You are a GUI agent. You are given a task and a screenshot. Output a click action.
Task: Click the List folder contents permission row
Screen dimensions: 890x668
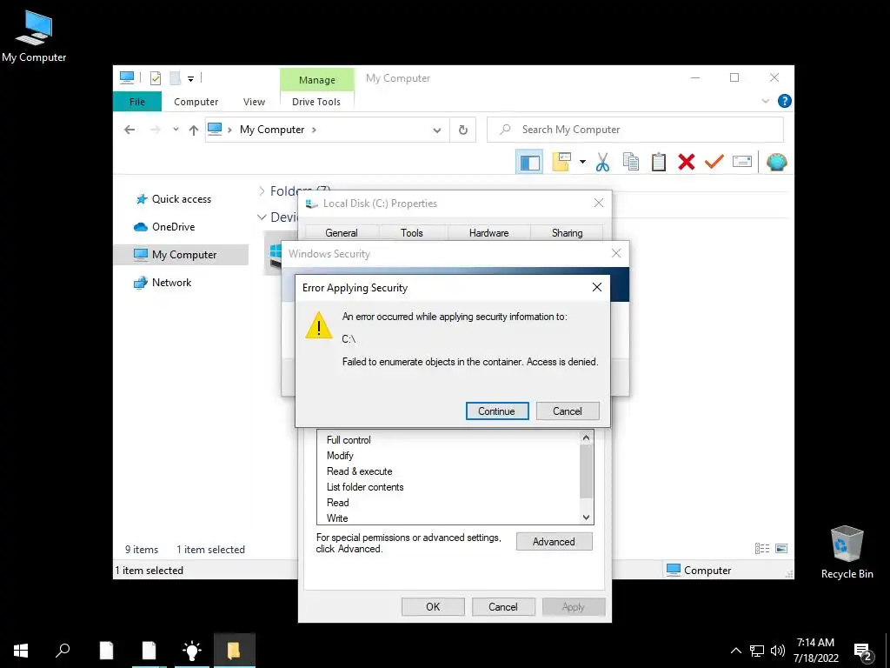448,487
